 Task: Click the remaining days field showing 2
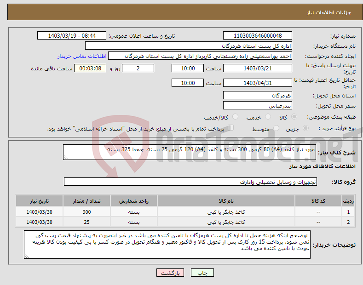coord(138,68)
